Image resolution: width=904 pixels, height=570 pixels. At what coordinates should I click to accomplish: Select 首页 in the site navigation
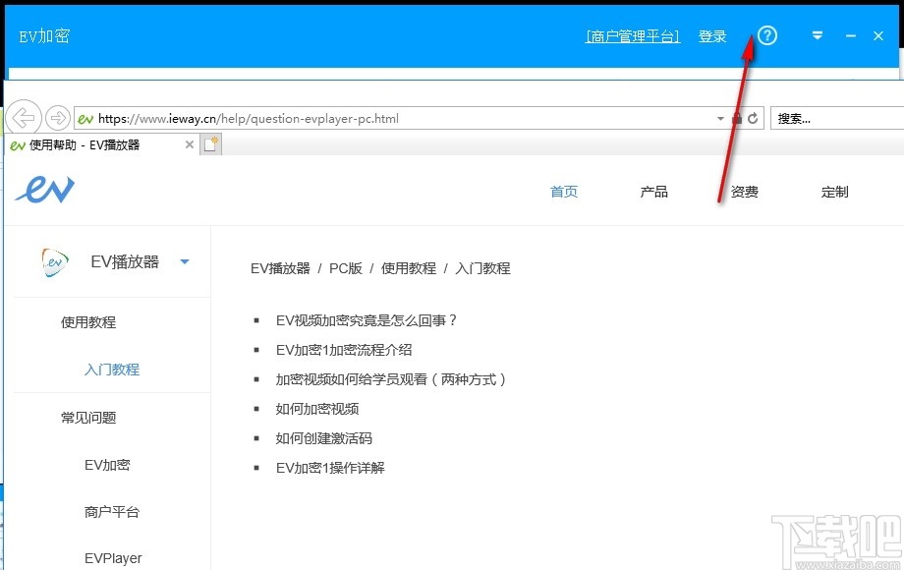click(564, 192)
